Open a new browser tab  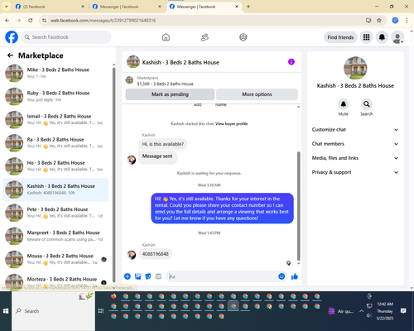(x=248, y=7)
